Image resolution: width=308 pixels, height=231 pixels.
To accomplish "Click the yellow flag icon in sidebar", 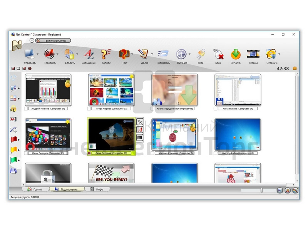I will 13,150.
